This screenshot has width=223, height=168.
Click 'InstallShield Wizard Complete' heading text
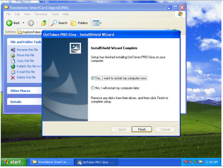(x=114, y=48)
